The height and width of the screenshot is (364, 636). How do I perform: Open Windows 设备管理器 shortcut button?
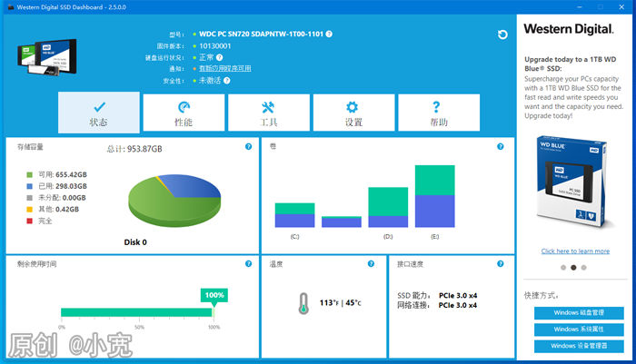(x=579, y=346)
